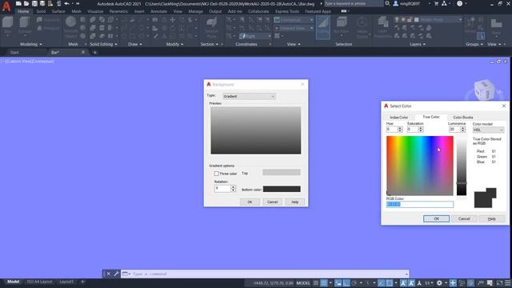Click the workspace switching gear icon
This screenshot has height=288, width=512.
pyautogui.click(x=439, y=283)
